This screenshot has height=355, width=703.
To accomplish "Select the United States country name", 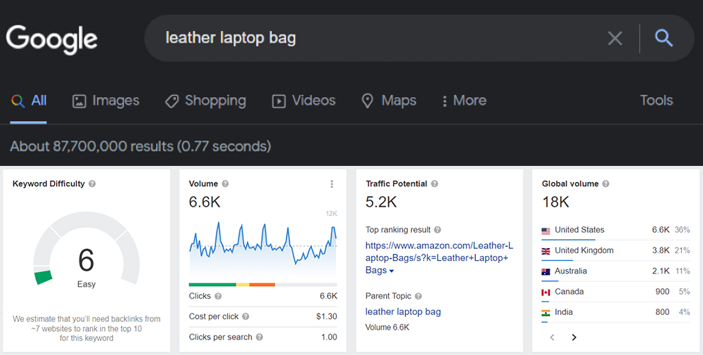I will tap(579, 230).
